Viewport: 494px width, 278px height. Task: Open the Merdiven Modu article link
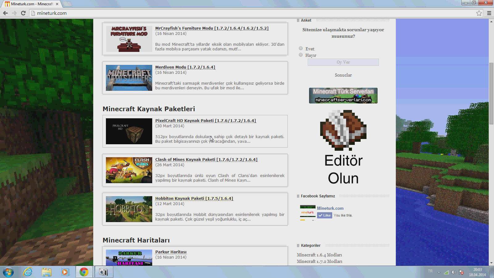point(185,67)
